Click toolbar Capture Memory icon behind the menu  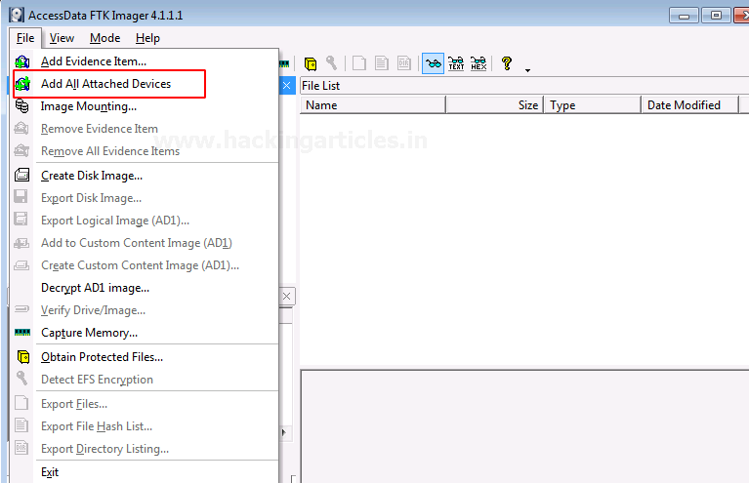[x=284, y=63]
